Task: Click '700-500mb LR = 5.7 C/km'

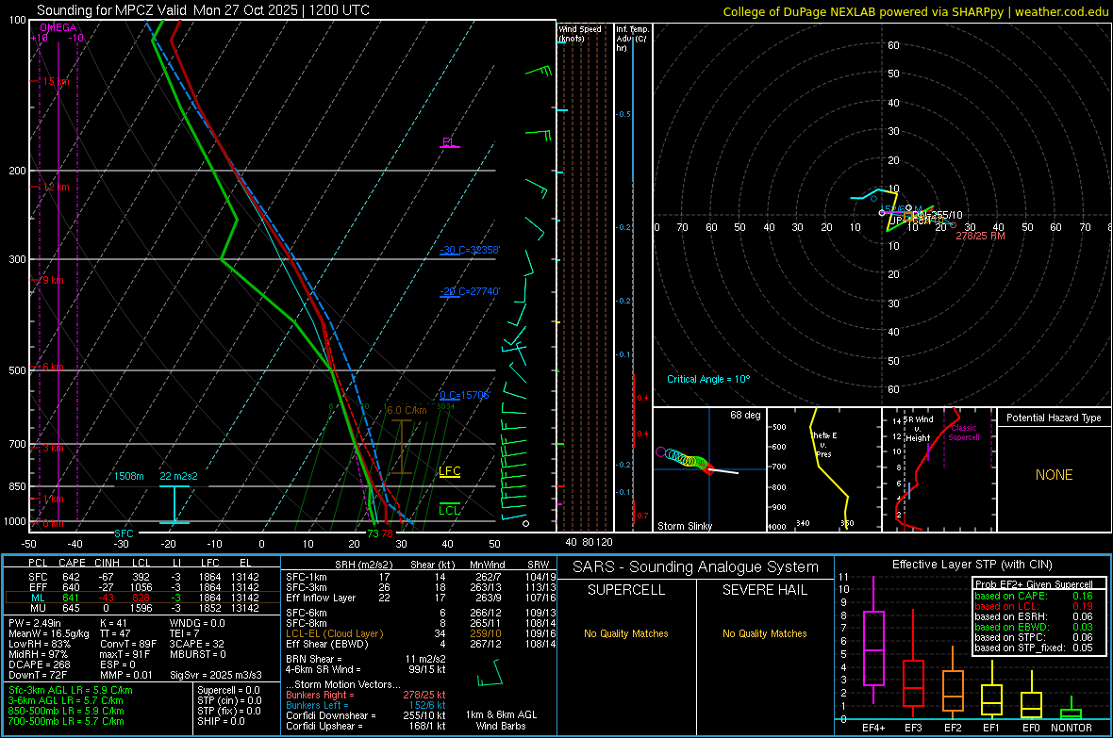Action: click(66, 721)
